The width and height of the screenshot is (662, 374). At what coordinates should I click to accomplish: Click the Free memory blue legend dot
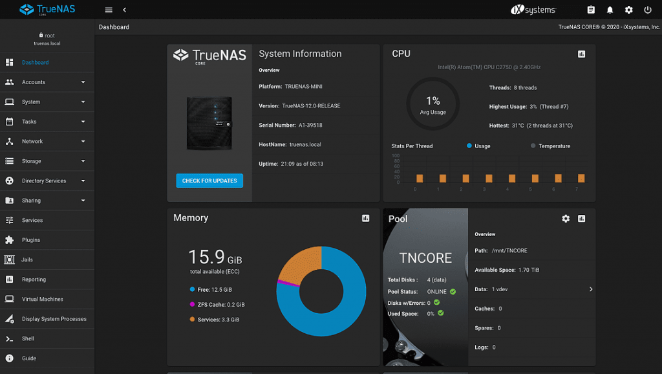[192, 289]
